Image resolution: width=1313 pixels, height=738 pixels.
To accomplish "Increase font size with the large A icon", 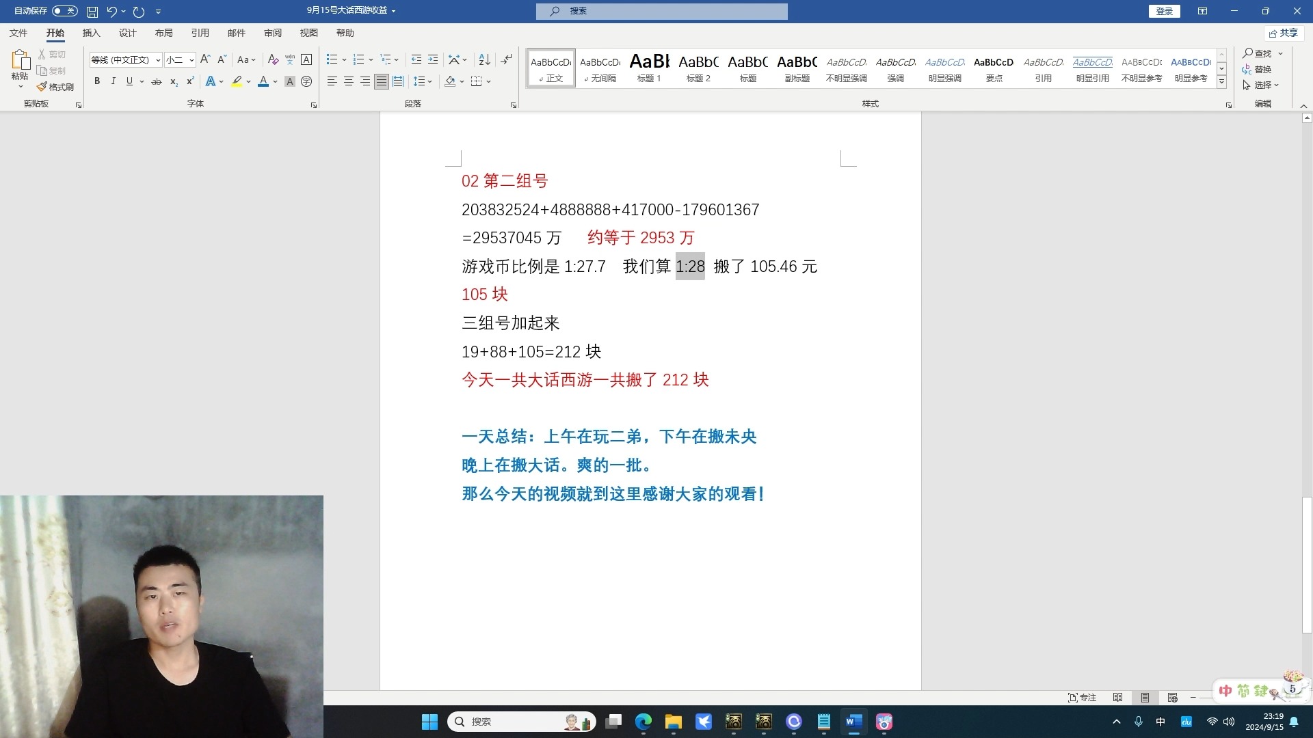I will pyautogui.click(x=204, y=59).
